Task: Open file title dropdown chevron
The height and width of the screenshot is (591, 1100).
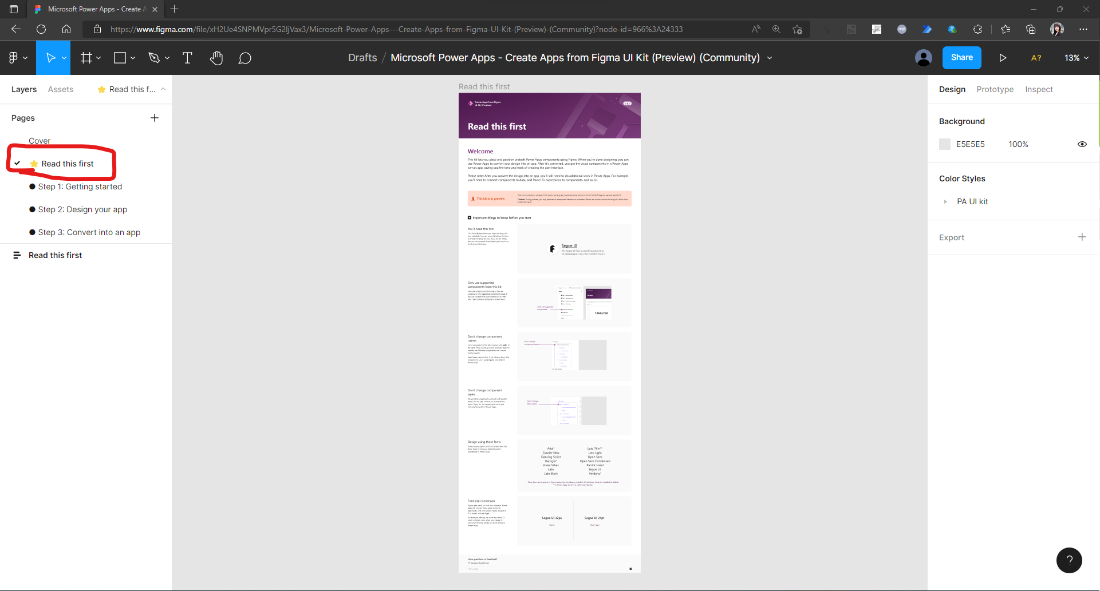Action: 770,58
